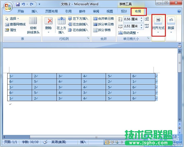Click the Save icon in quick access toolbar
The height and width of the screenshot is (147, 184).
pos(18,4)
